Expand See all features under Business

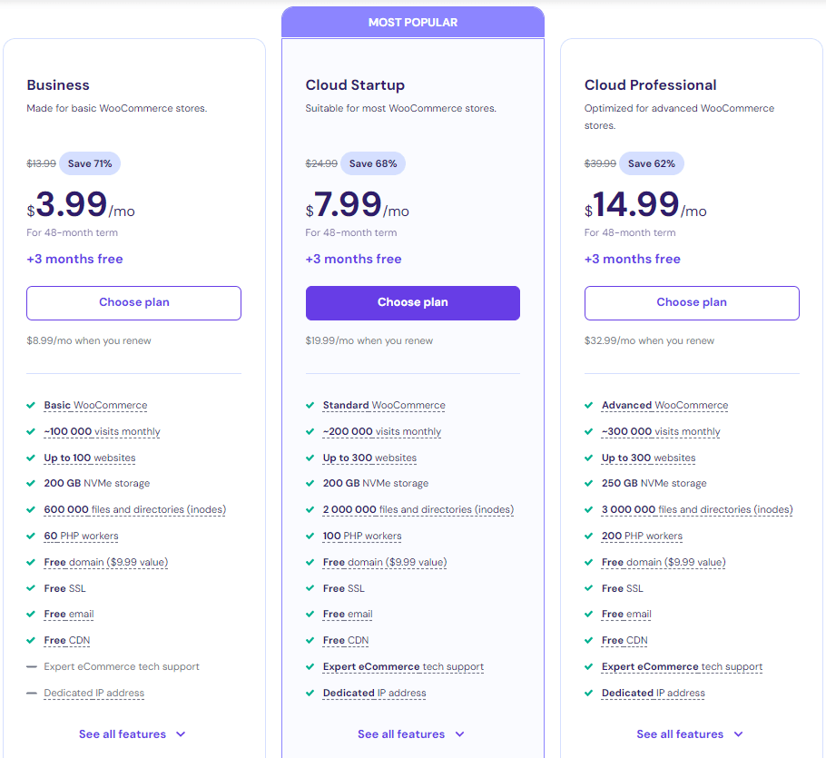133,733
